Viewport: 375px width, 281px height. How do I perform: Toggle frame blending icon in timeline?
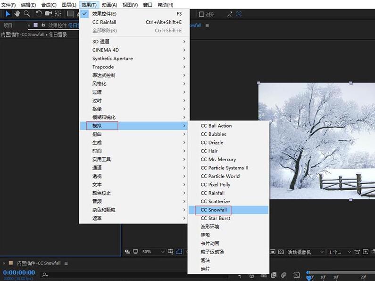tap(274, 275)
